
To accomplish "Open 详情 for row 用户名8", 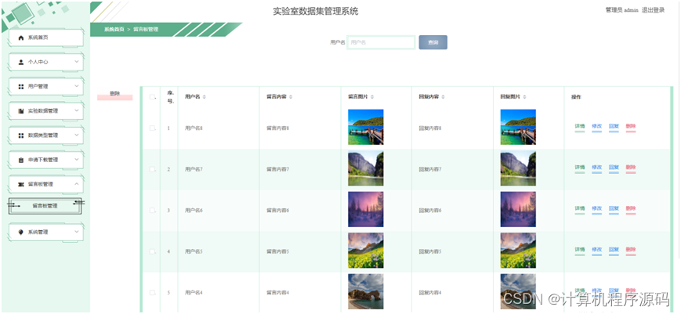I will [580, 127].
